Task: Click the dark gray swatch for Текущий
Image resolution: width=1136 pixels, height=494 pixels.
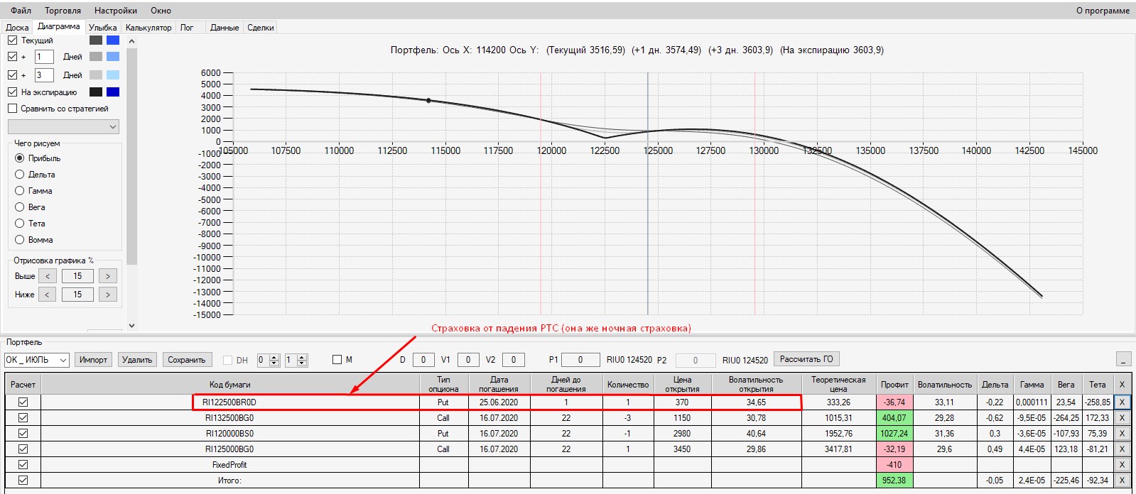Action: click(96, 40)
